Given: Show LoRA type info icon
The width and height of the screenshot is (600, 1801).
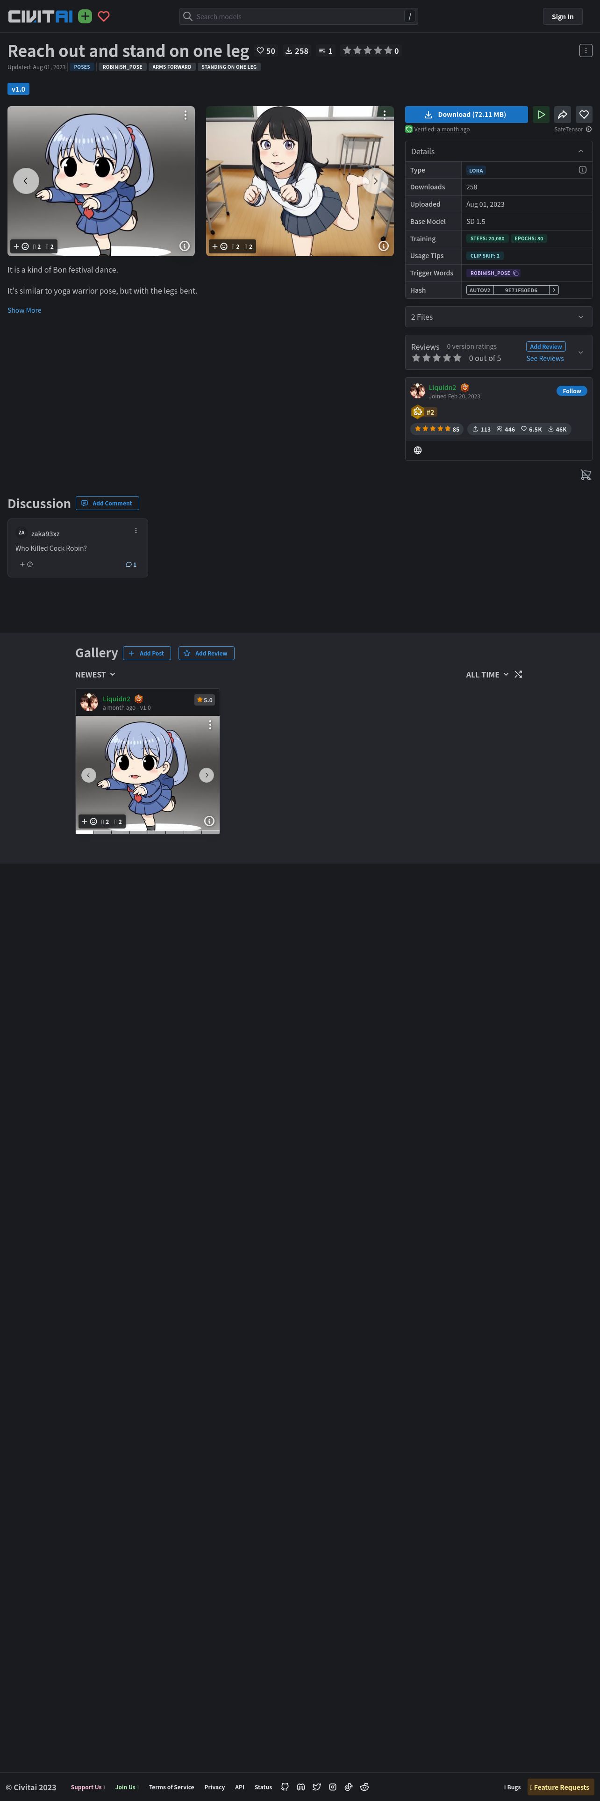Looking at the screenshot, I should pyautogui.click(x=583, y=170).
